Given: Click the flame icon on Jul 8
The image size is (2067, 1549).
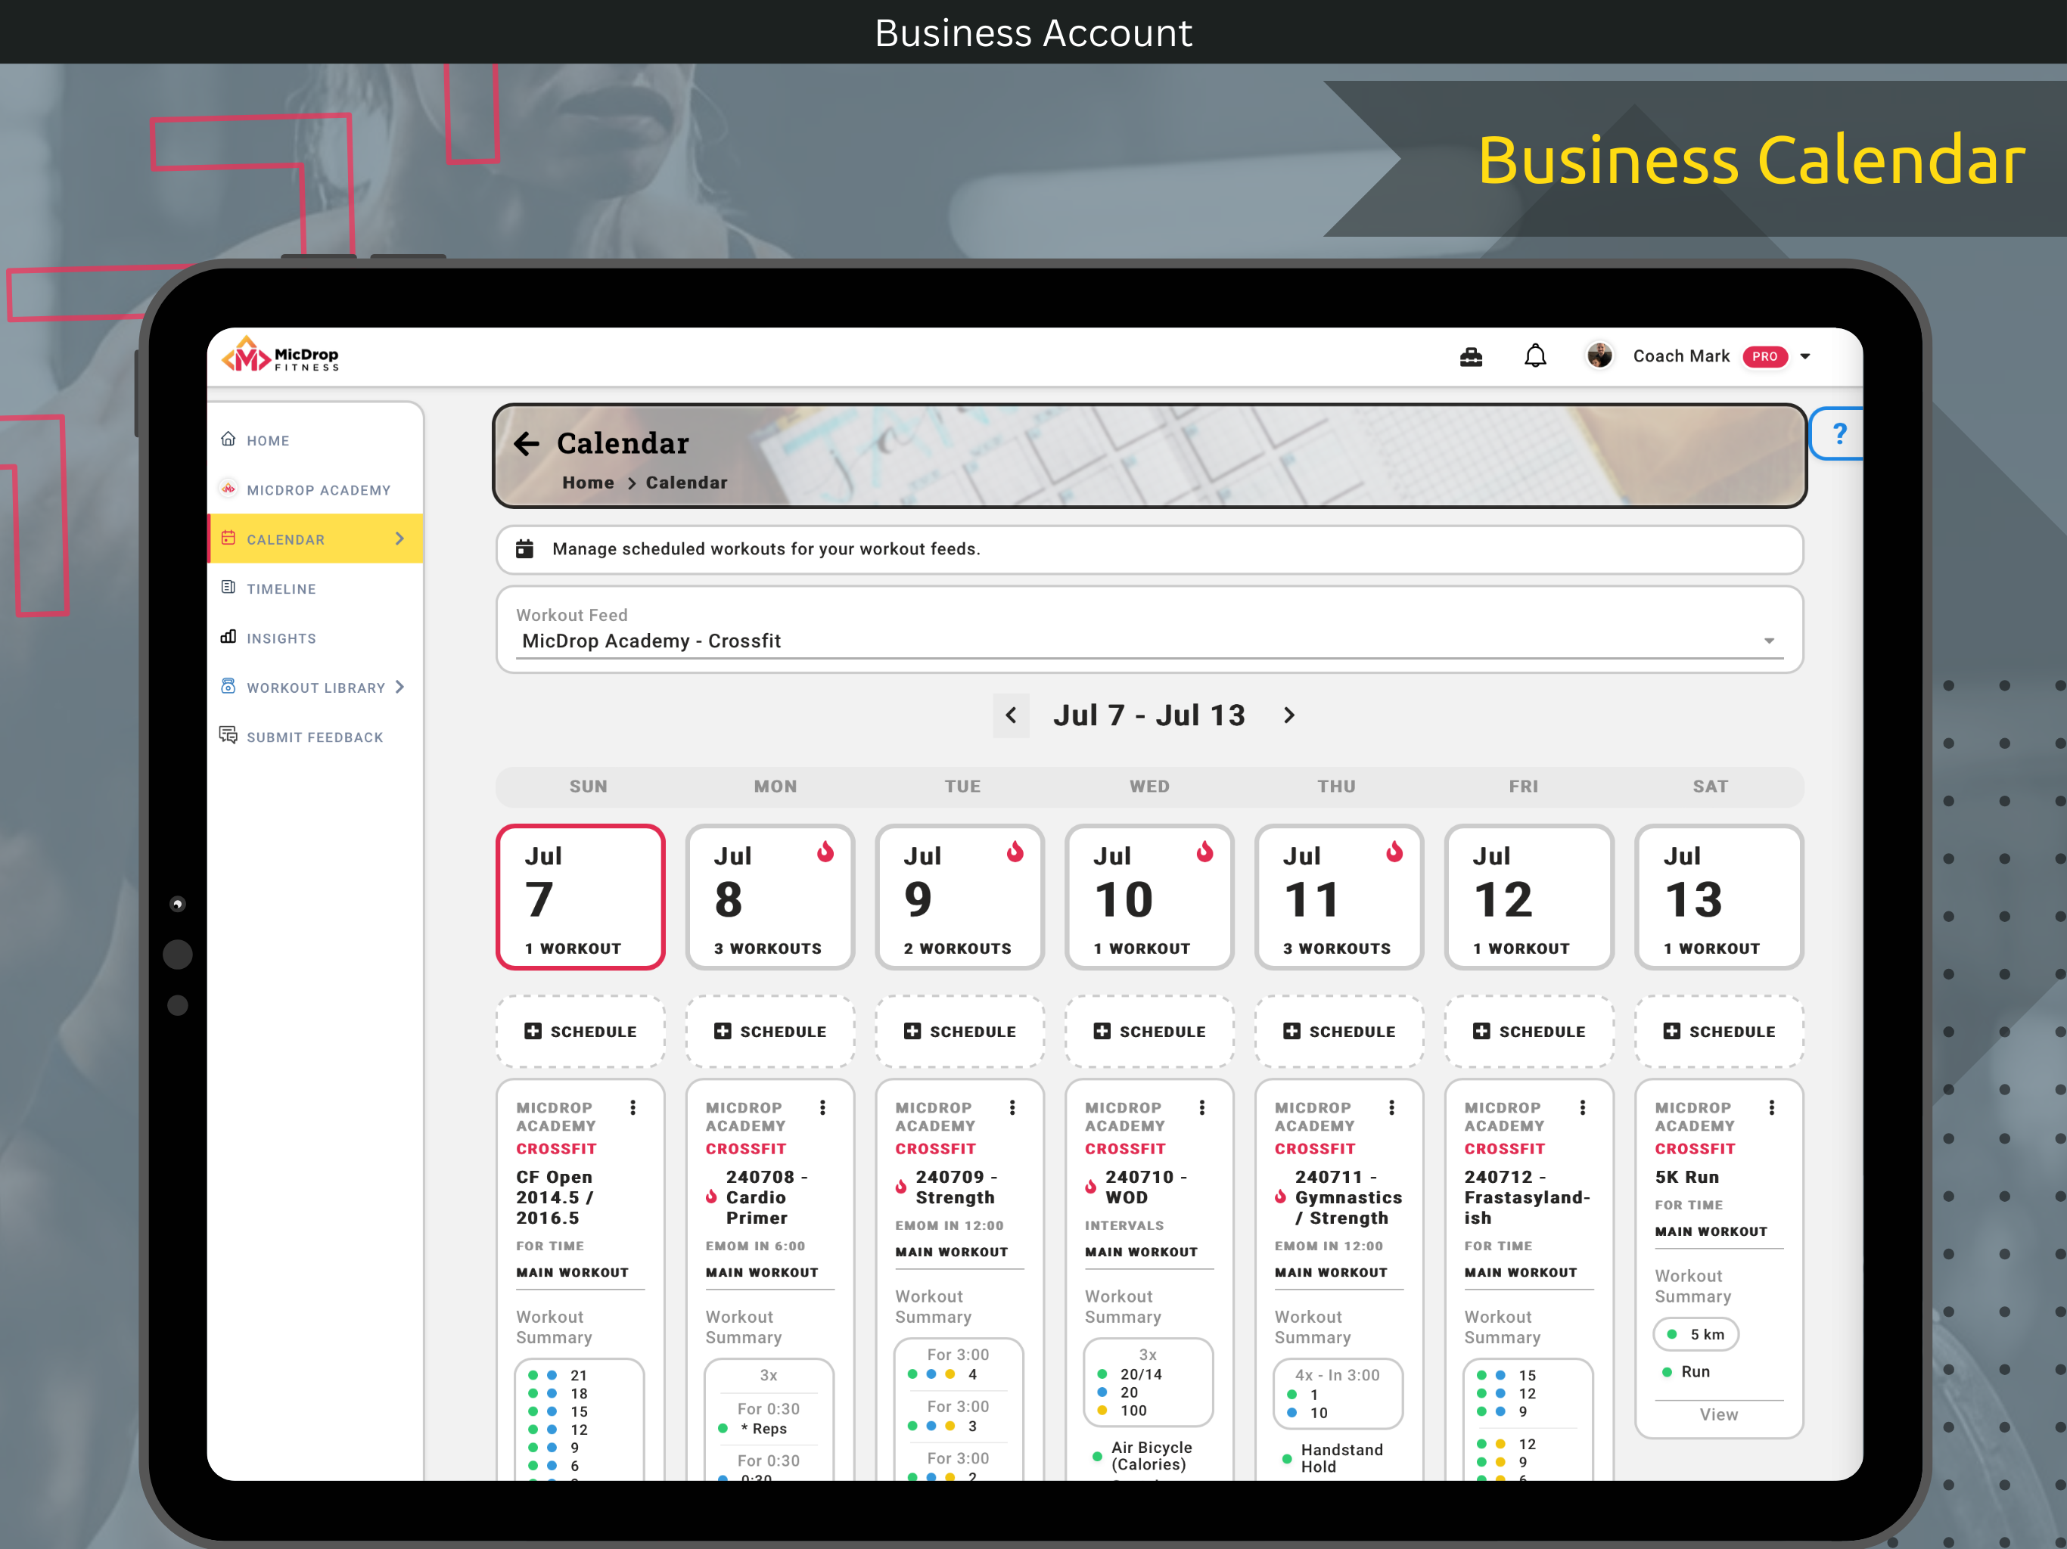Looking at the screenshot, I should 825,851.
